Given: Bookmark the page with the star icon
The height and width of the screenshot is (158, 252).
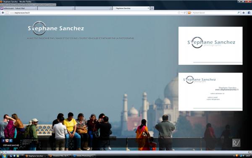Looking at the screenshot, I should pyautogui.click(x=179, y=13).
